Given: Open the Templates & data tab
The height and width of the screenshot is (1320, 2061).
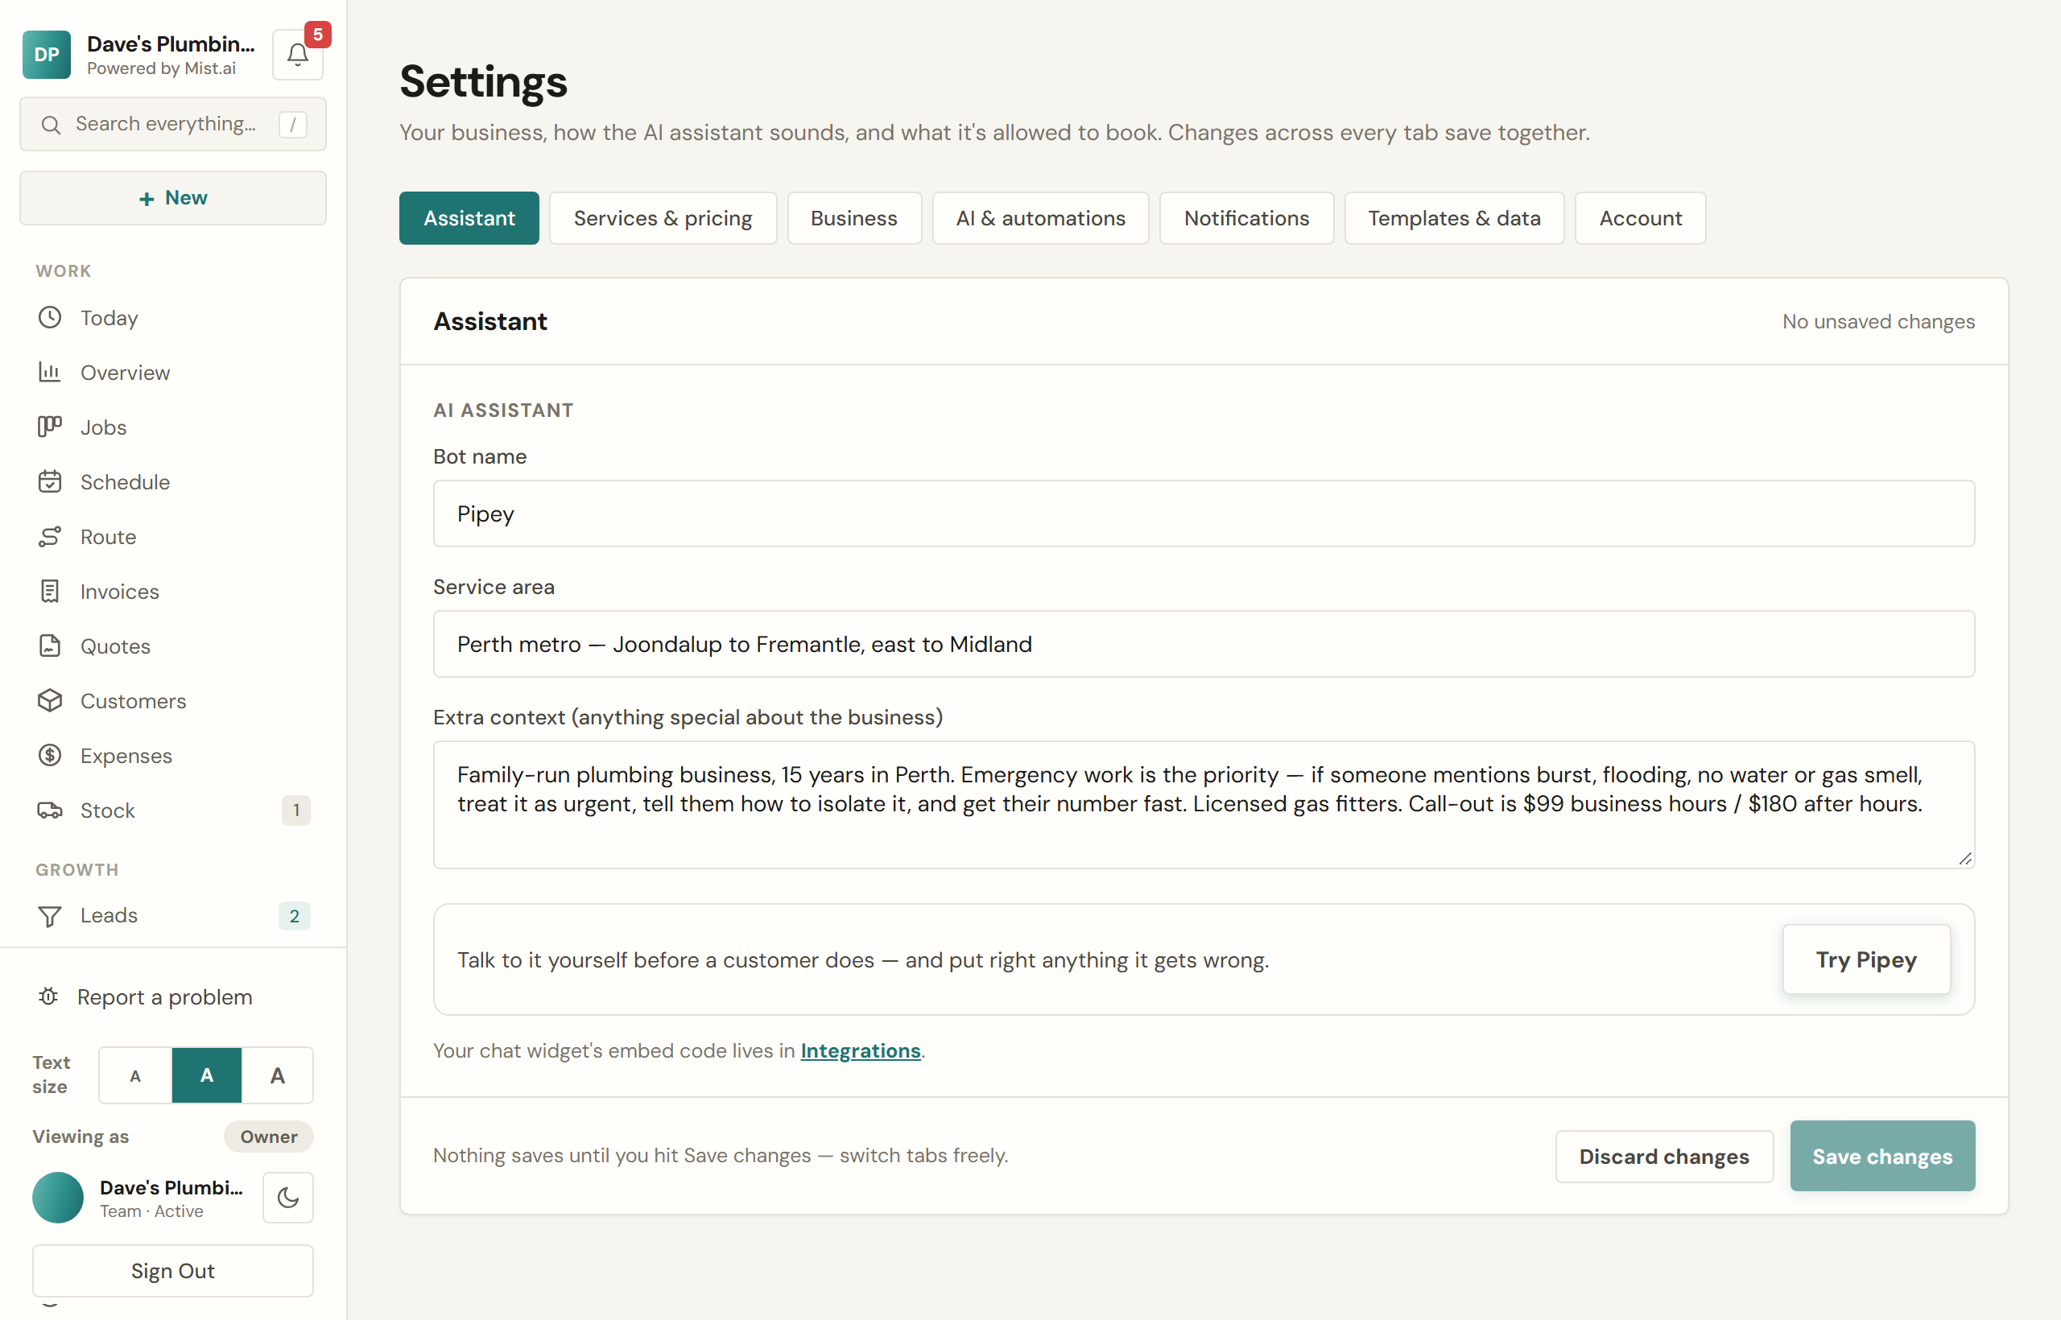Looking at the screenshot, I should (1454, 217).
